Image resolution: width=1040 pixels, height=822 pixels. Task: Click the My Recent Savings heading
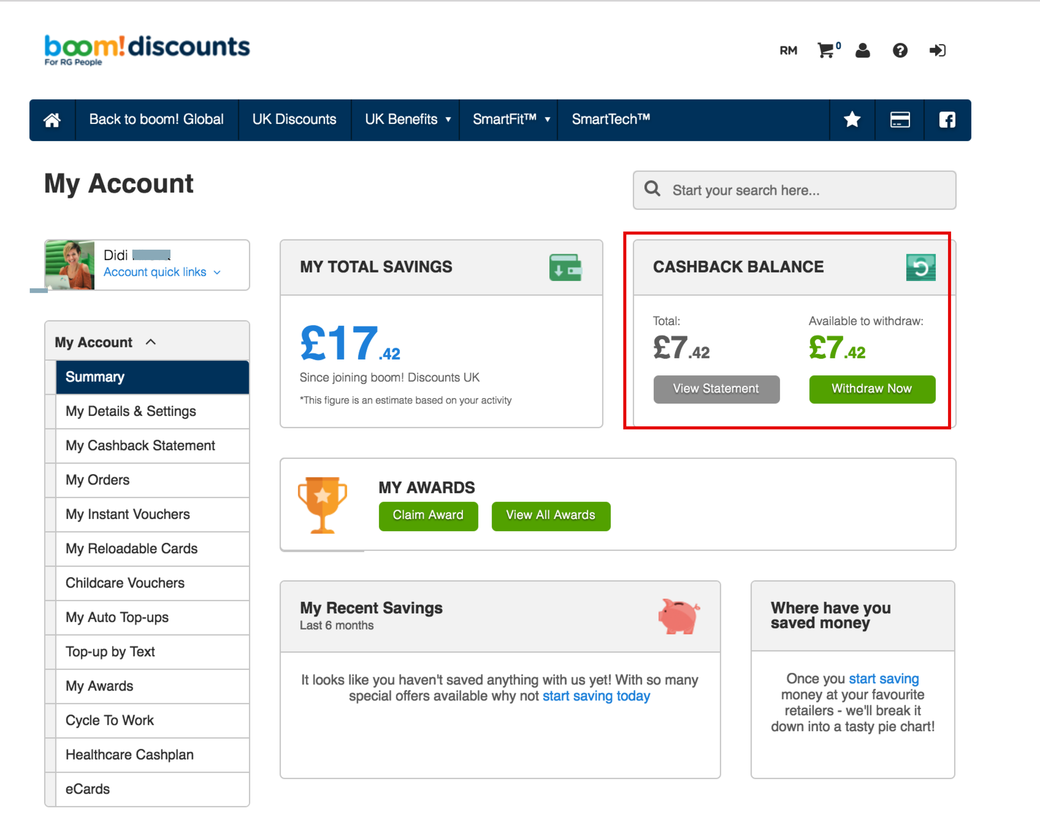coord(371,608)
